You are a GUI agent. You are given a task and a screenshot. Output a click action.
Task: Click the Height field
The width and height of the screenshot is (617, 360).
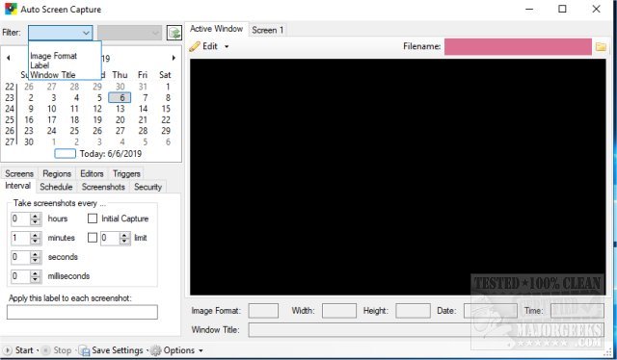click(x=413, y=311)
